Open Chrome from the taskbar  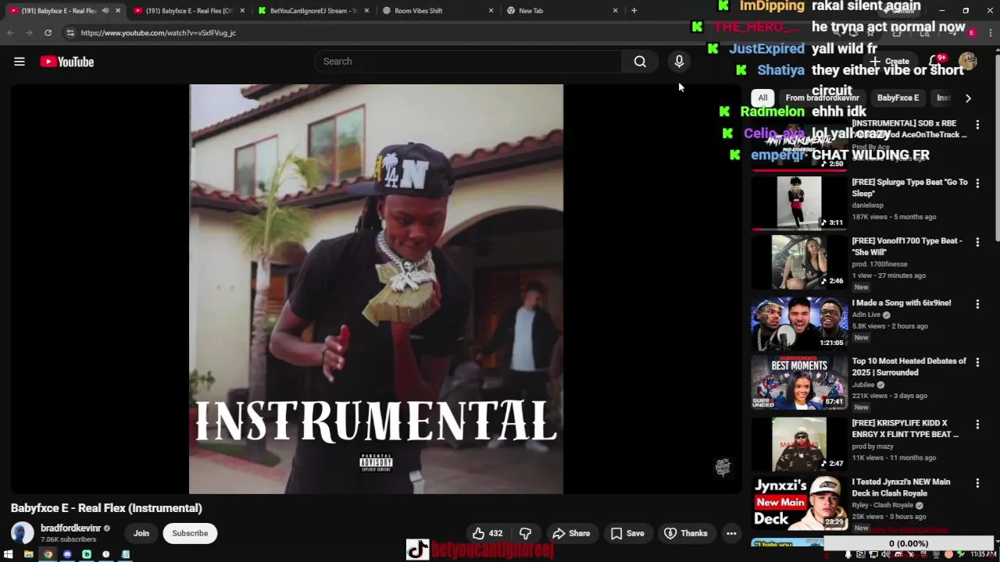pyautogui.click(x=48, y=554)
